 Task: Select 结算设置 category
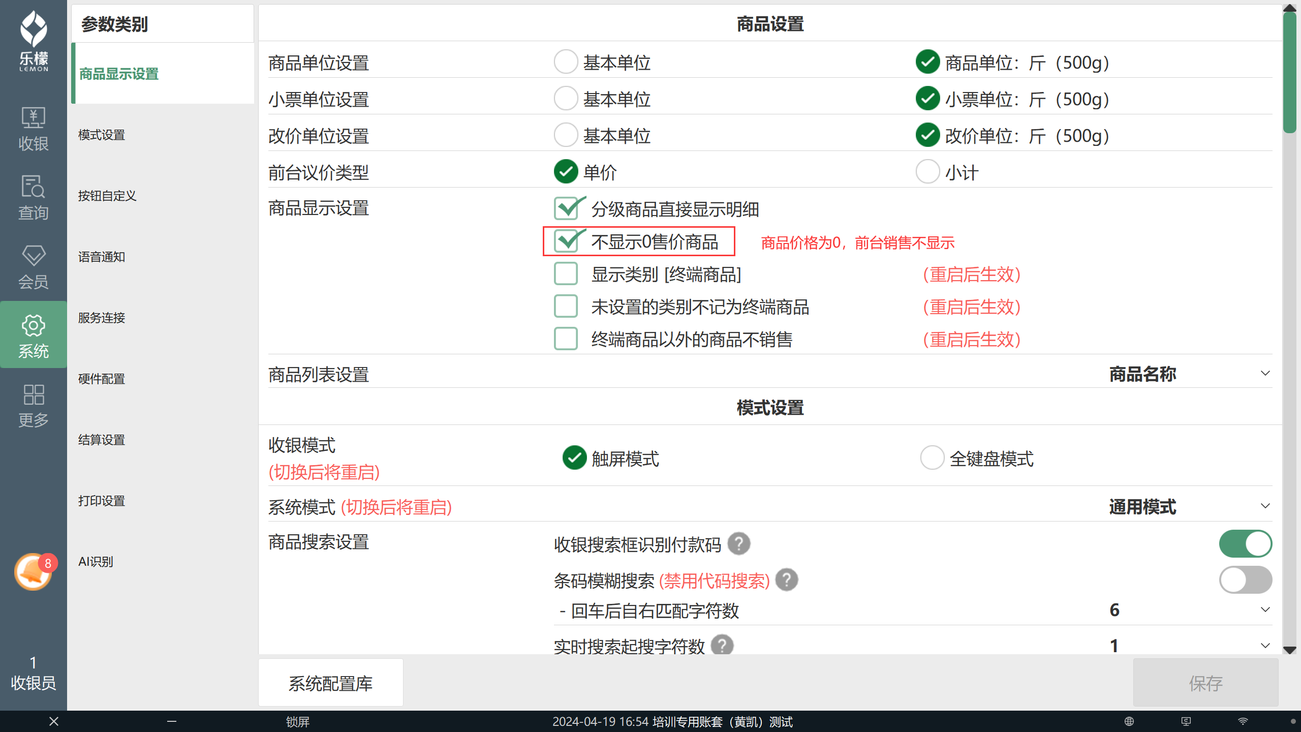[163, 440]
